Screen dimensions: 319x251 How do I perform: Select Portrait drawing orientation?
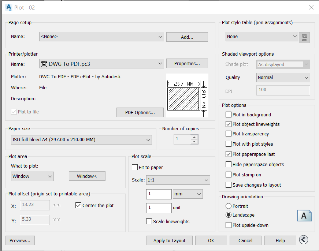click(229, 206)
